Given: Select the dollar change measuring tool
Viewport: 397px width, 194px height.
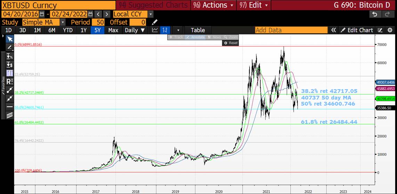Looking at the screenshot, I should click(x=9, y=64).
